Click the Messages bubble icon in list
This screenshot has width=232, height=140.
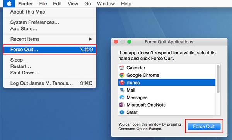122,97
